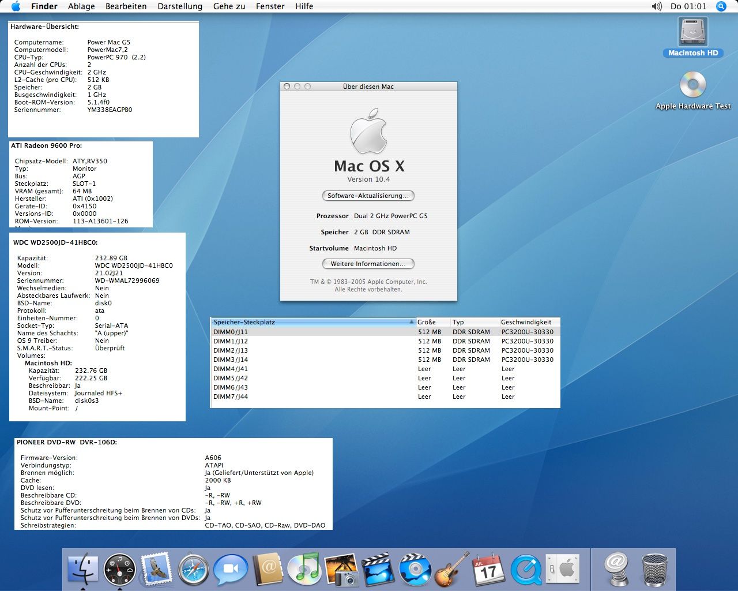
Task: Open the Fenster menu
Action: 270,6
